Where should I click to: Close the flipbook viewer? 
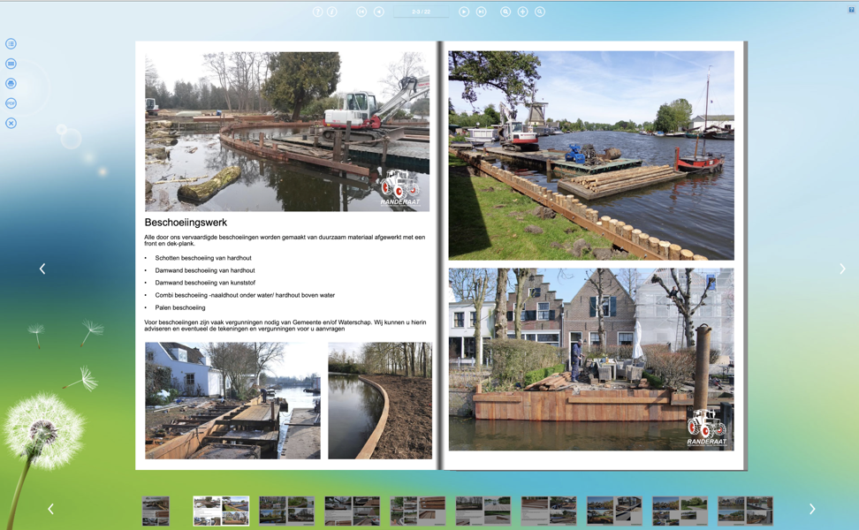click(x=10, y=123)
